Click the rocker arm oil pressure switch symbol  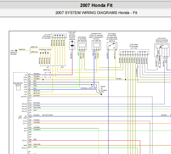click(112, 46)
